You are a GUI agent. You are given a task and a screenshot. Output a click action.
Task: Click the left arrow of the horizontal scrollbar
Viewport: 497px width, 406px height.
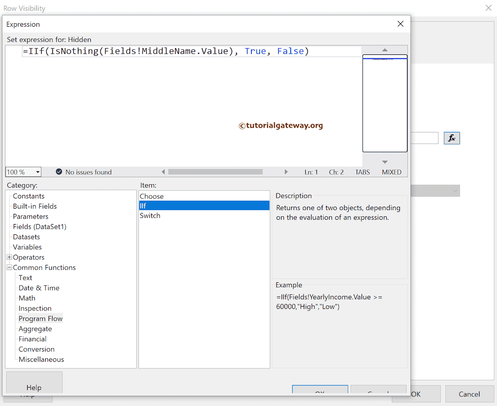click(163, 171)
